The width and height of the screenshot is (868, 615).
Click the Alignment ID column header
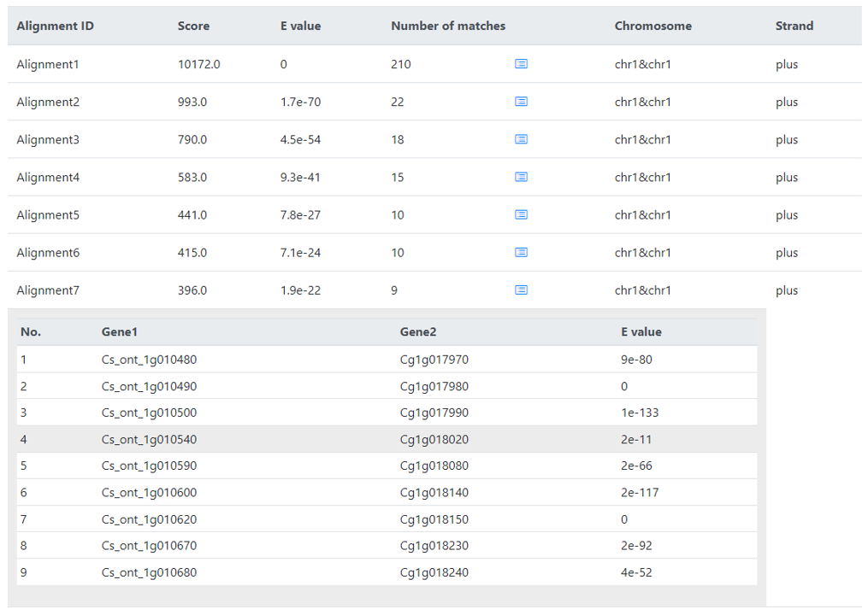pyautogui.click(x=56, y=26)
